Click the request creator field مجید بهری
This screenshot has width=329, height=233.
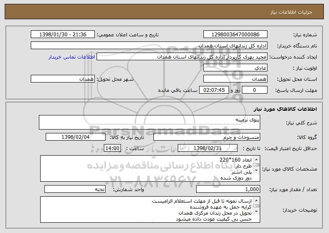pos(182,57)
